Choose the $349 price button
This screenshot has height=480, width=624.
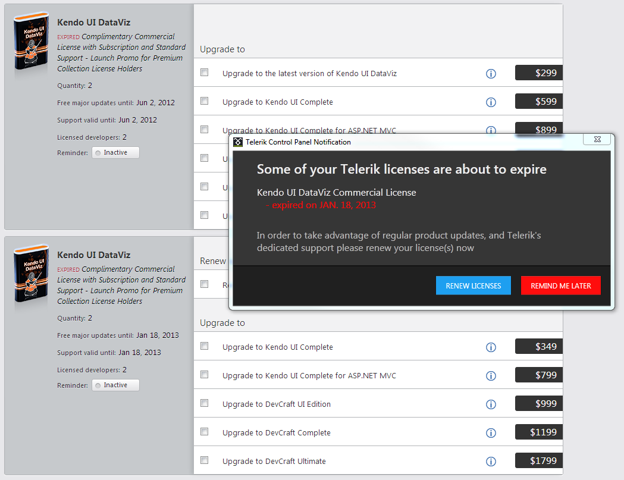pos(539,347)
